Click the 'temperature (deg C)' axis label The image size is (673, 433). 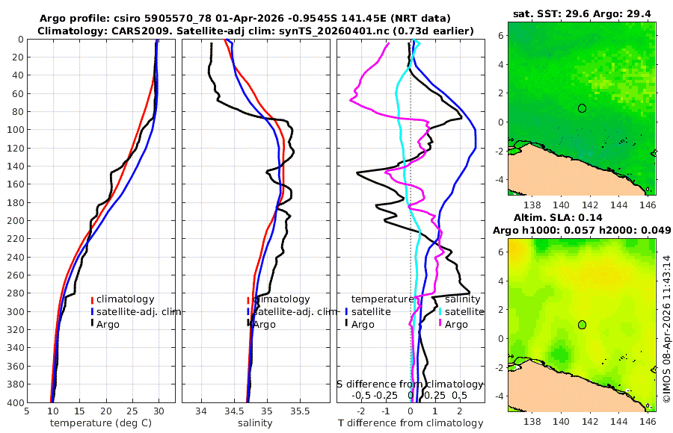101,423
